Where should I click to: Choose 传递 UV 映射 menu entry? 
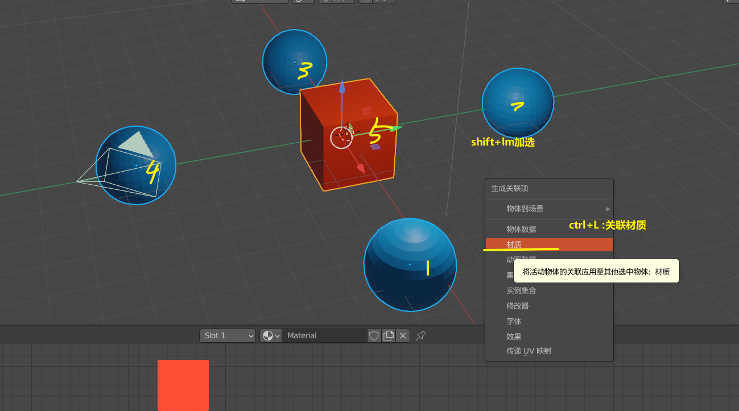pyautogui.click(x=549, y=351)
